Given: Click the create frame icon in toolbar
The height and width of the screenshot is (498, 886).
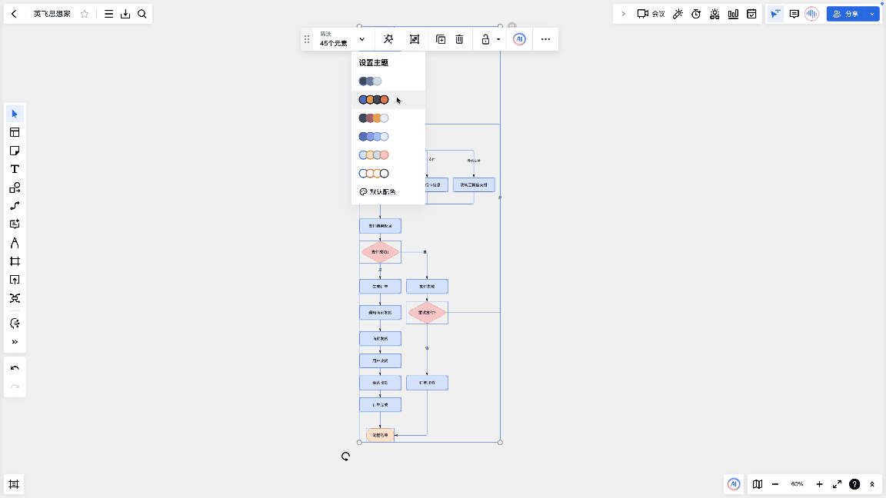Looking at the screenshot, I should [415, 39].
